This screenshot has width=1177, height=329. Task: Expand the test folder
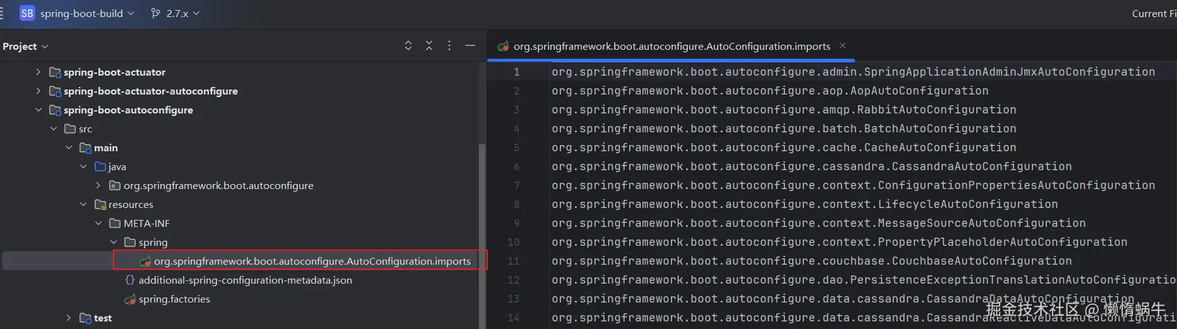pos(69,318)
